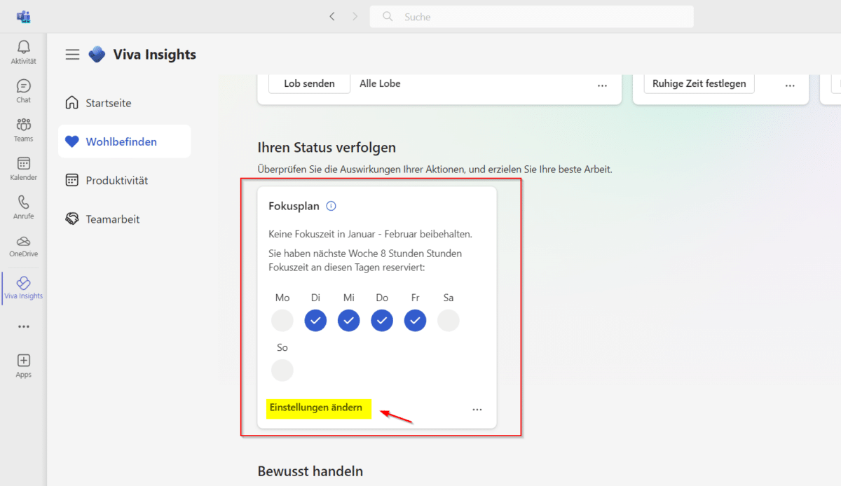The height and width of the screenshot is (486, 841).
Task: Enable focus time for Saturday (Sa)
Action: coord(449,321)
